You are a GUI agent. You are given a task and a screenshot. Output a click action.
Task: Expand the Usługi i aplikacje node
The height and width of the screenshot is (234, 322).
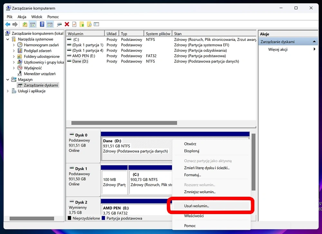(x=8, y=91)
